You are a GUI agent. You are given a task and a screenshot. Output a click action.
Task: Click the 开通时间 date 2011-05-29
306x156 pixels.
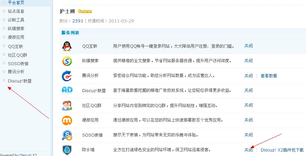tap(121, 21)
